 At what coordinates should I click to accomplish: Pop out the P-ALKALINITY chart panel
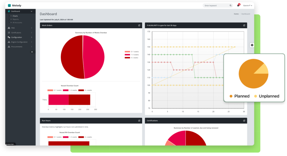coord(244,25)
